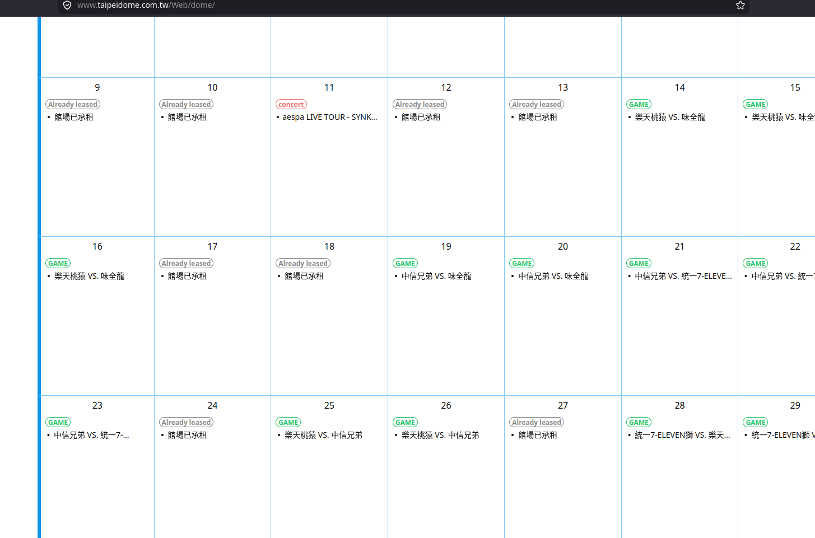Open 館場已承租 entry on day 12
The height and width of the screenshot is (538, 815).
coord(421,117)
